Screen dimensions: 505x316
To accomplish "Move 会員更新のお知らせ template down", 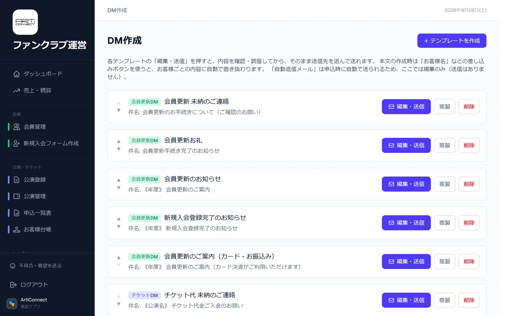I will (x=119, y=188).
